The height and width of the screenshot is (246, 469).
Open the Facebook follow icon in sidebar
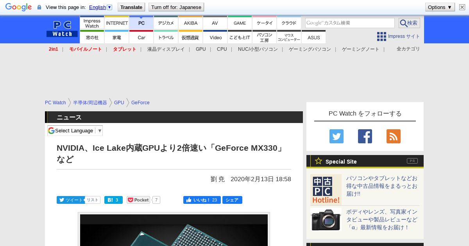[x=365, y=136]
